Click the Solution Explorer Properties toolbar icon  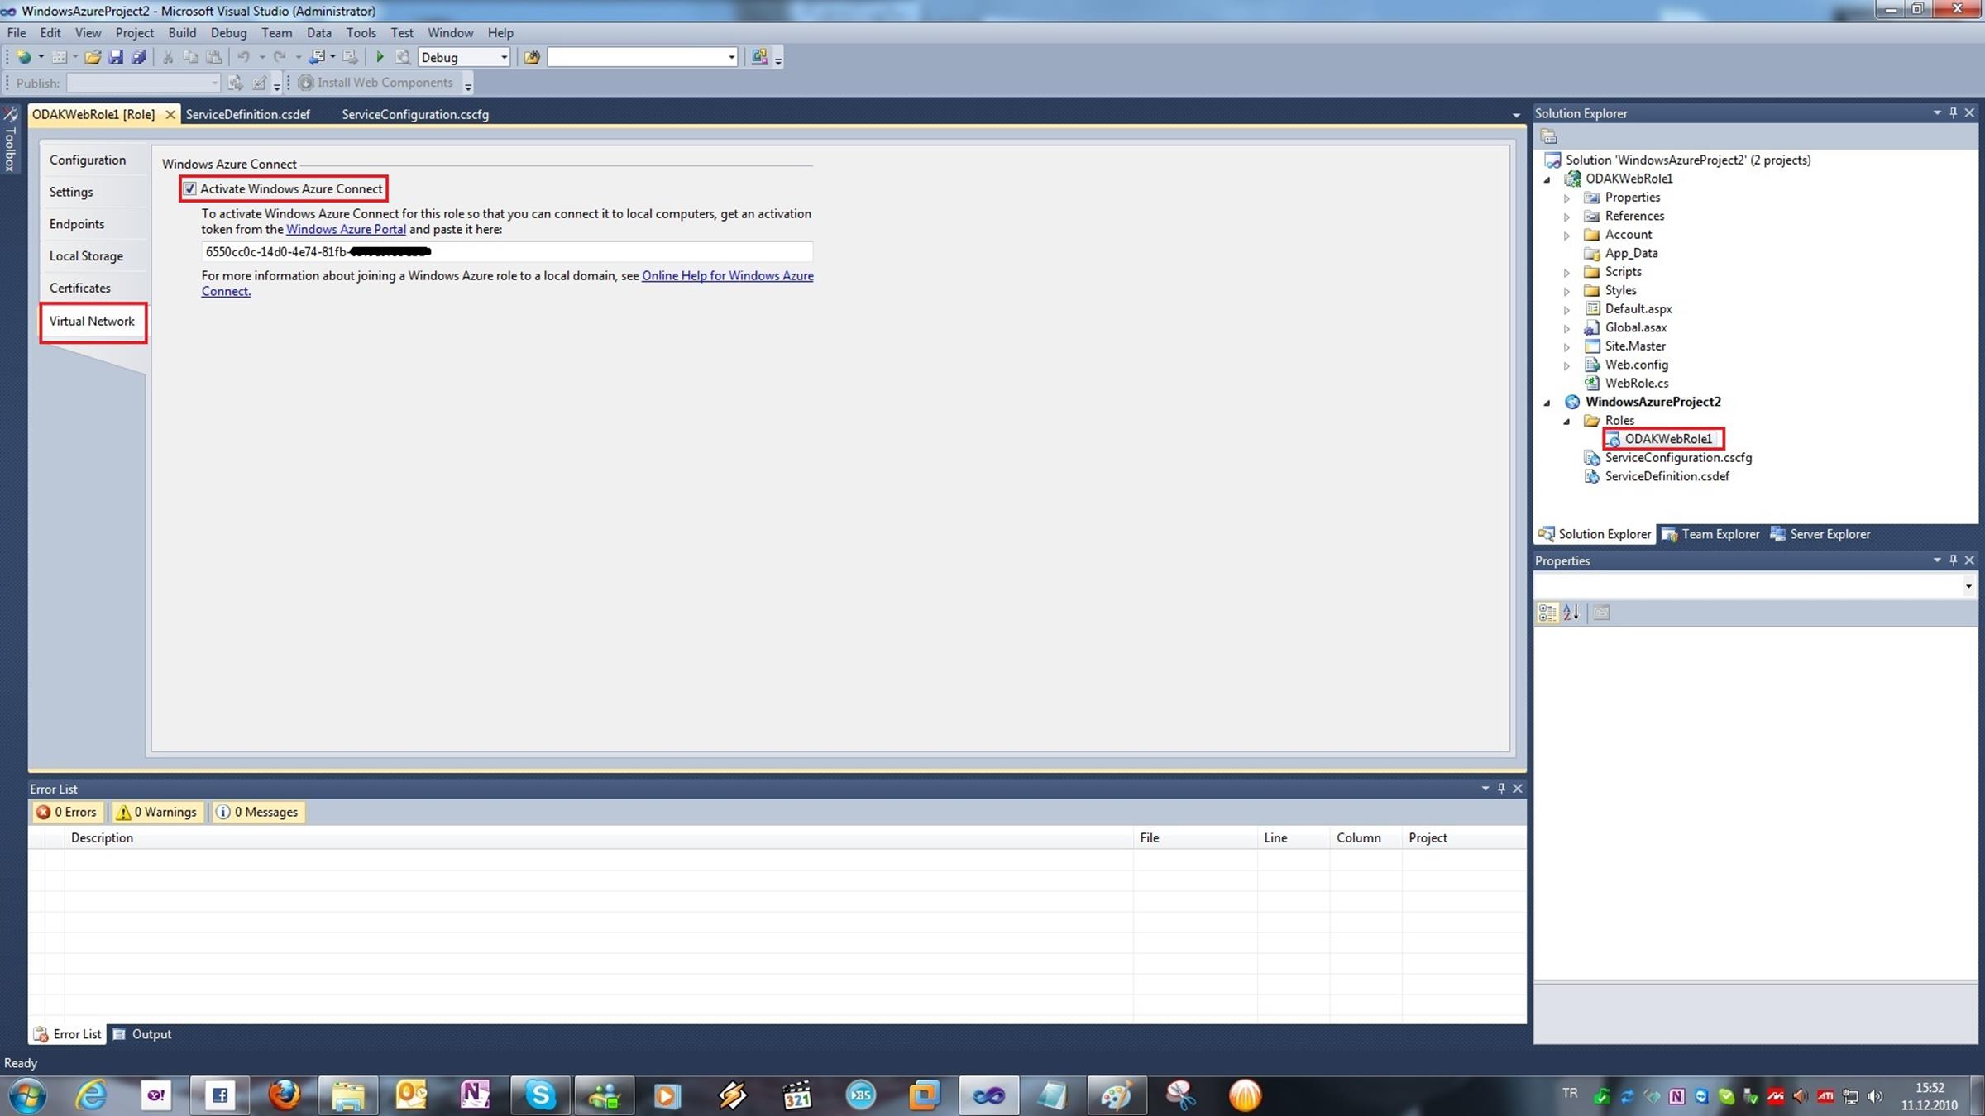1549,136
